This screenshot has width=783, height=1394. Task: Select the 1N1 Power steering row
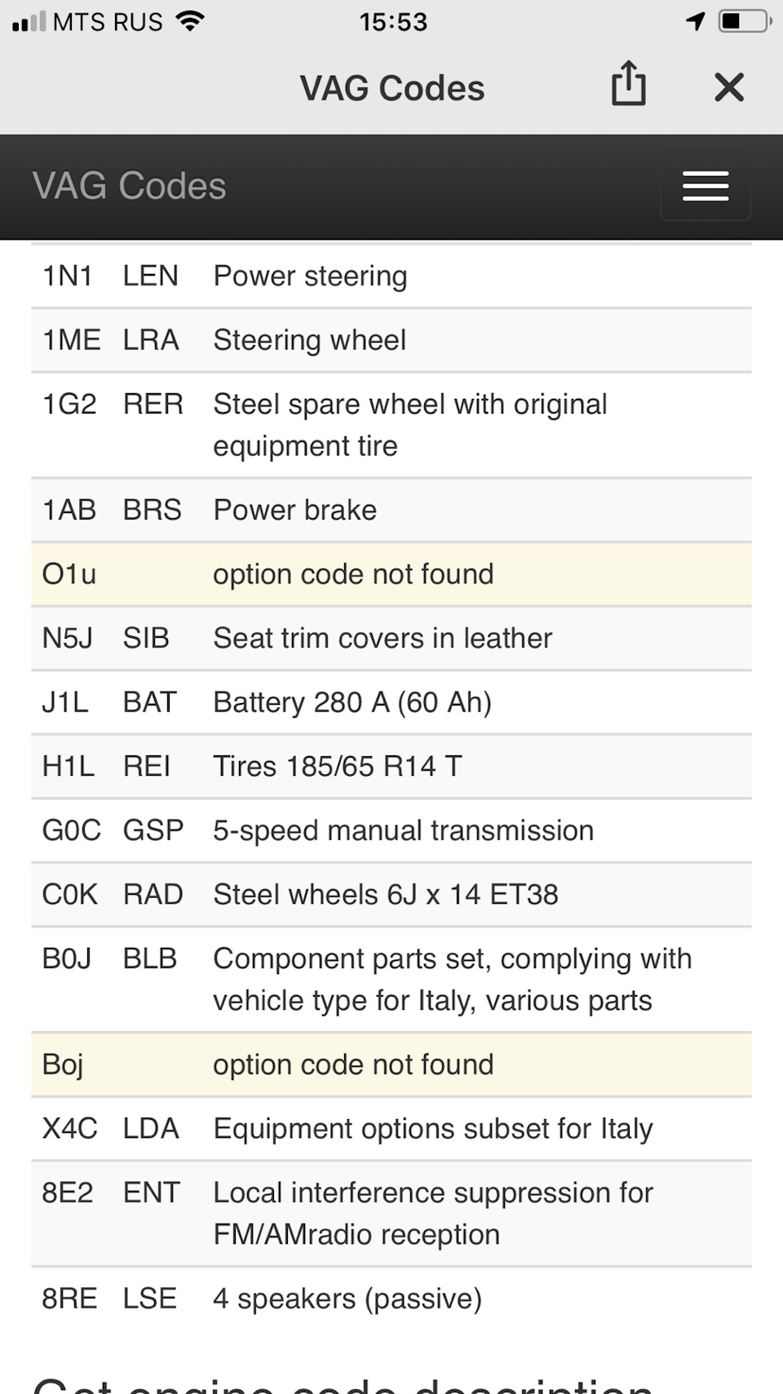[391, 277]
